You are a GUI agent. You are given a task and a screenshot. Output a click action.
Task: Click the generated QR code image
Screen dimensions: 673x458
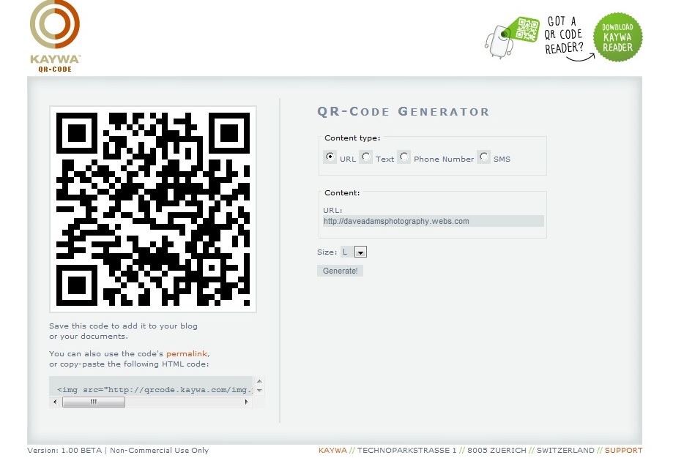coord(153,209)
